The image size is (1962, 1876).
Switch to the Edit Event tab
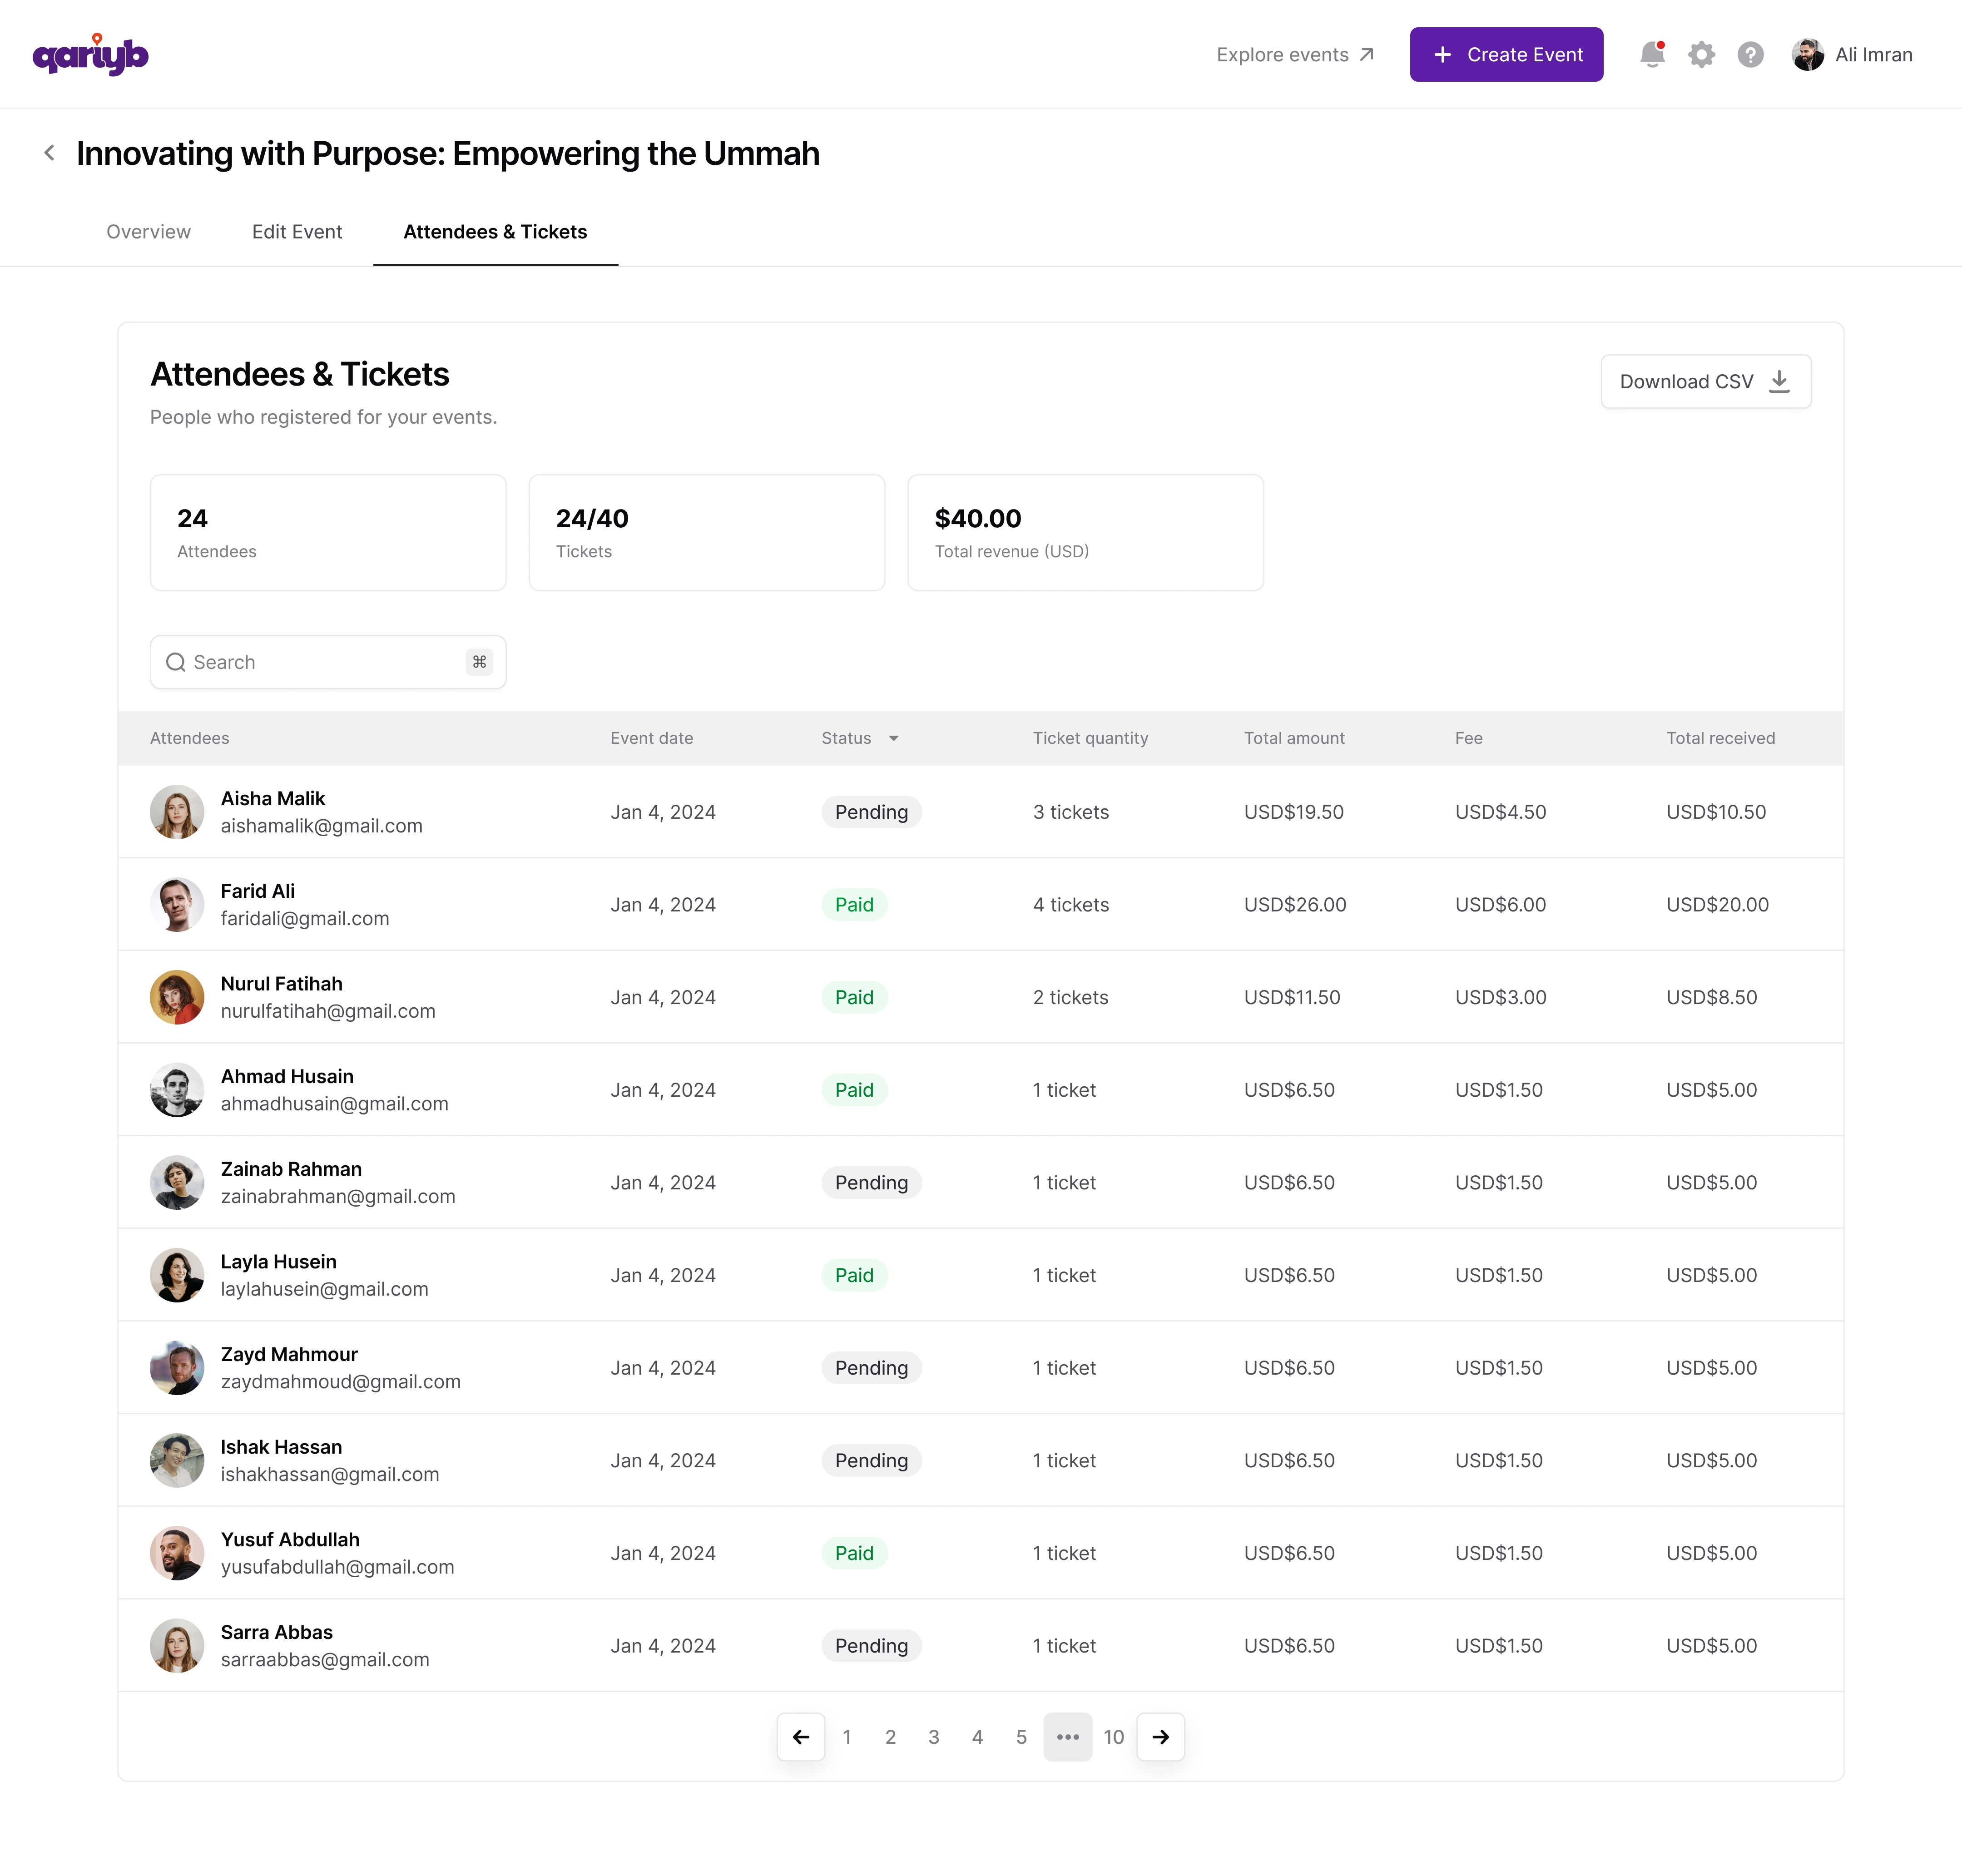[297, 232]
